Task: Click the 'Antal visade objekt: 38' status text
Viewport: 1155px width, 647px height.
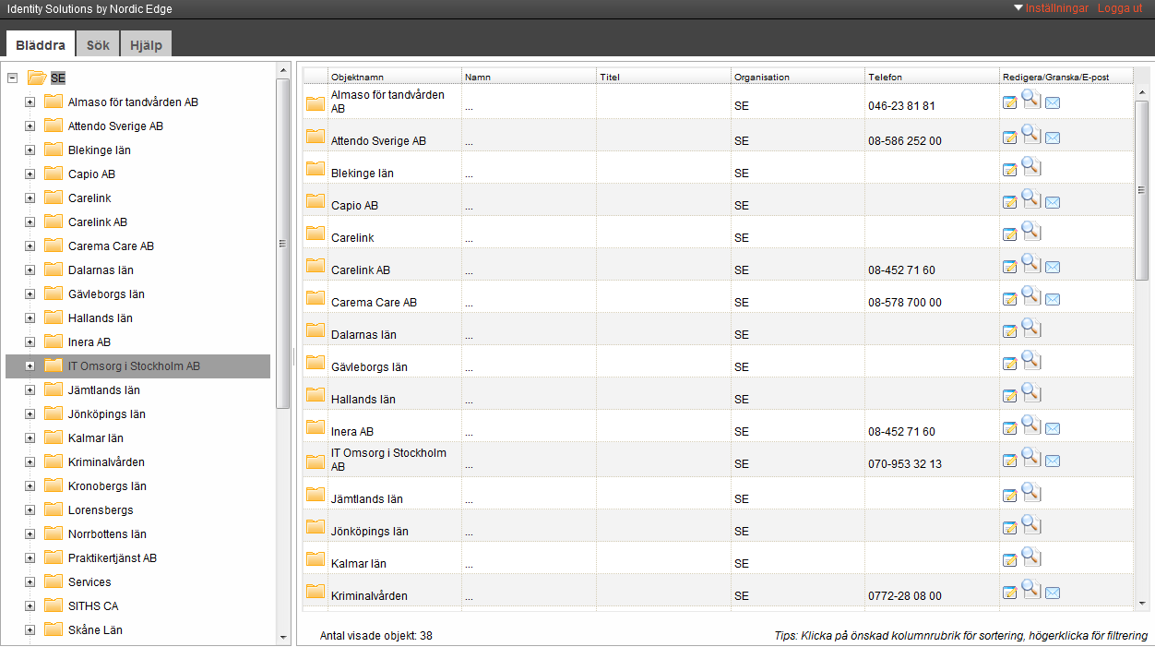Action: pos(376,636)
